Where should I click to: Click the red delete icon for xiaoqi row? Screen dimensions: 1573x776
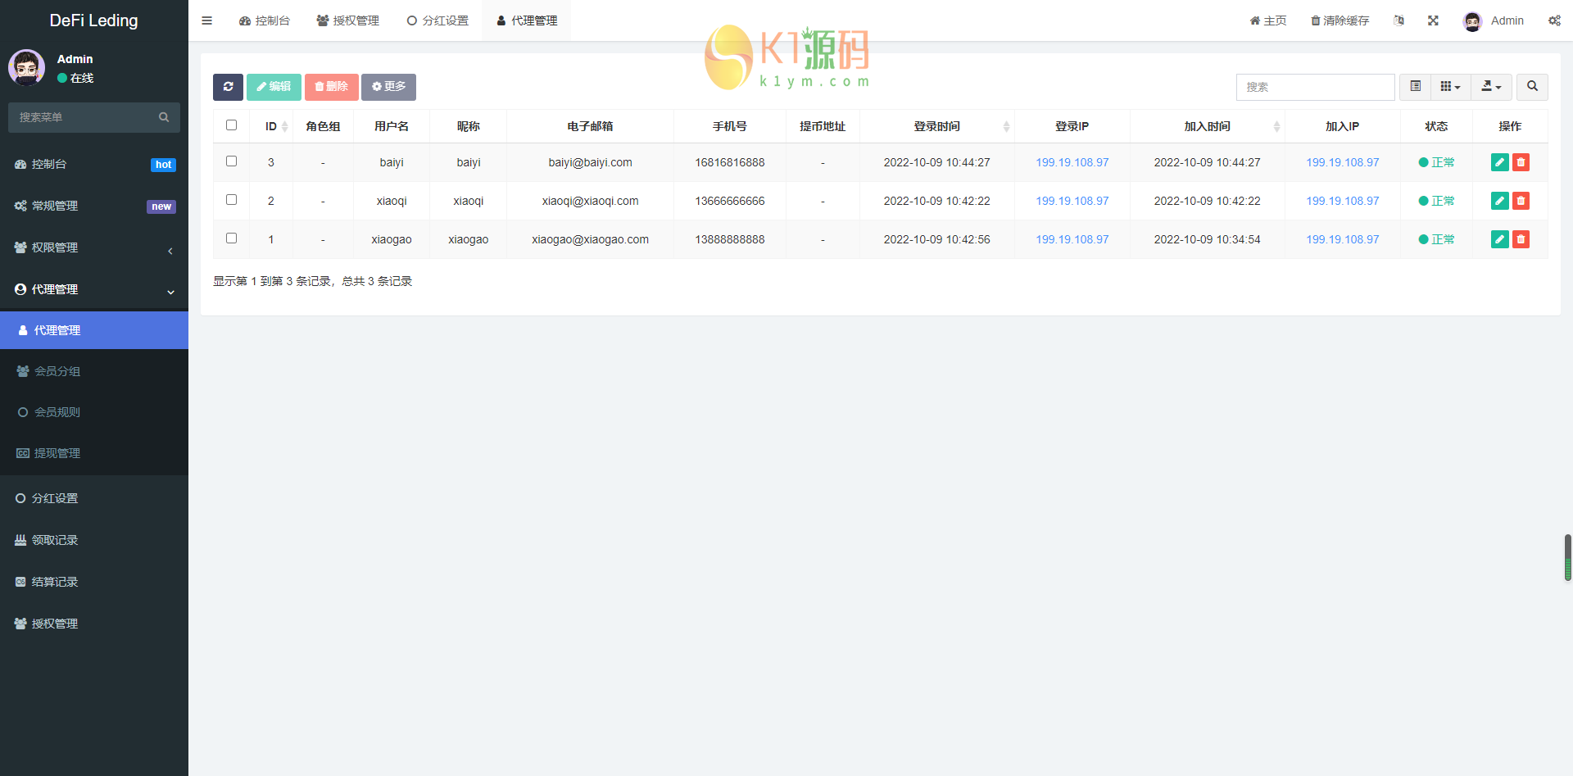click(x=1521, y=201)
